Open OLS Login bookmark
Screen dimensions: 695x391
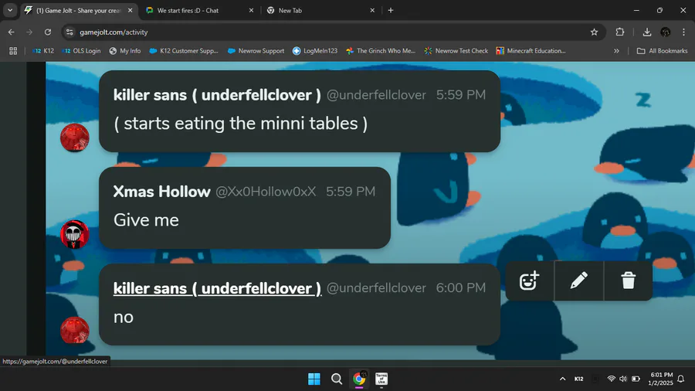click(82, 51)
